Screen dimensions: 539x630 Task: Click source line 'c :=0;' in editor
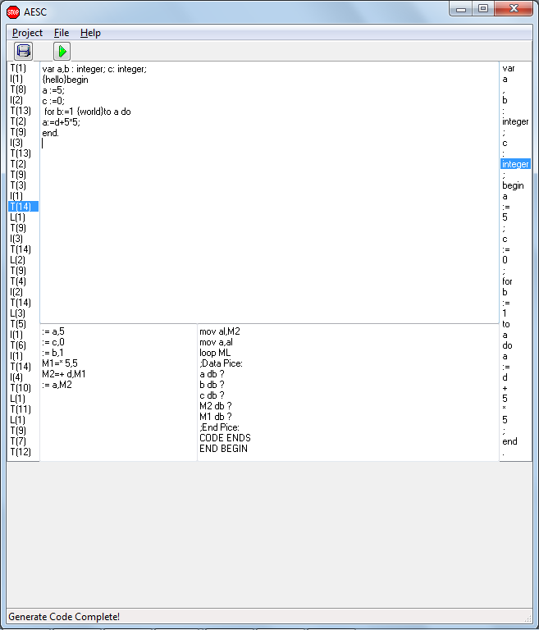pos(53,101)
